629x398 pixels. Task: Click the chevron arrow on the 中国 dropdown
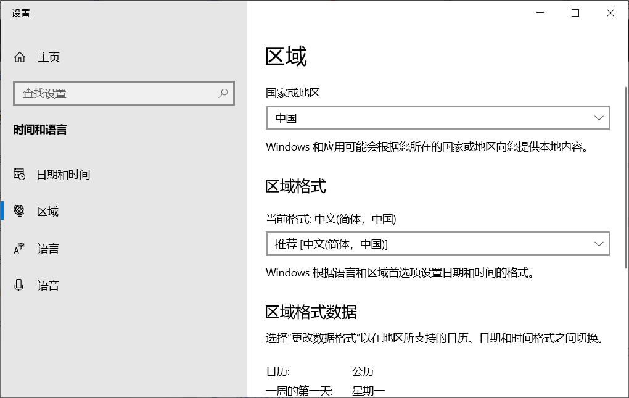point(599,118)
